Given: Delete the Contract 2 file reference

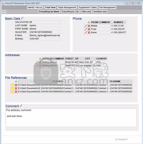Looking at the screenshot, I should [x=16, y=88].
